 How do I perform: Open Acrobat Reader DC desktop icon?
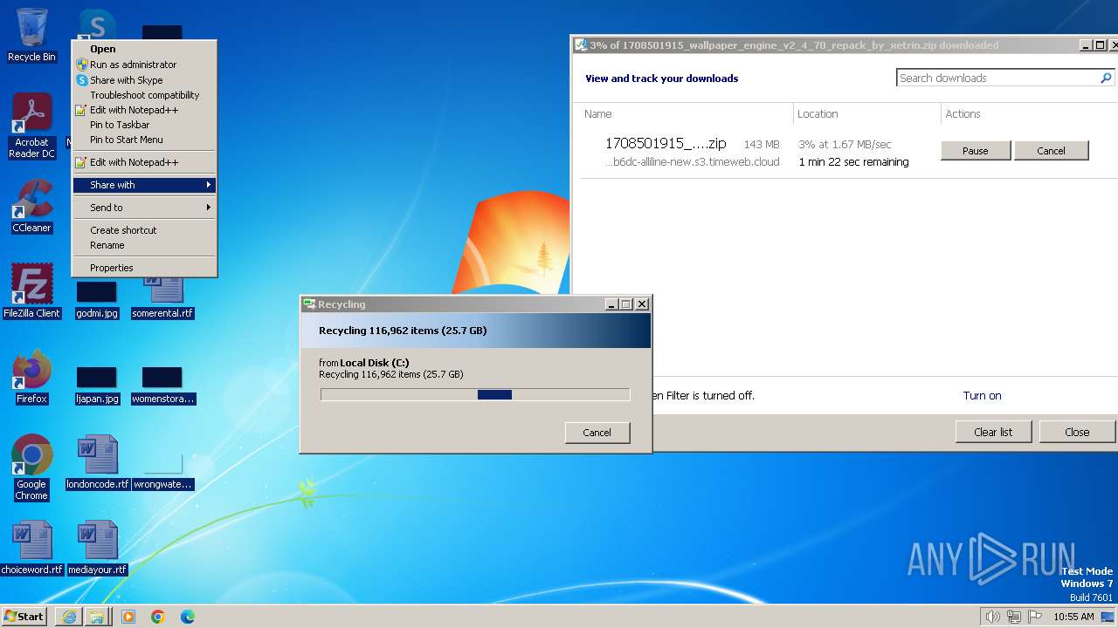point(31,126)
